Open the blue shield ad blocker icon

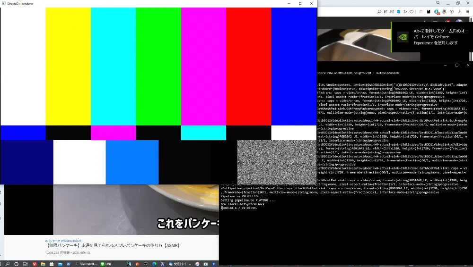point(398,11)
